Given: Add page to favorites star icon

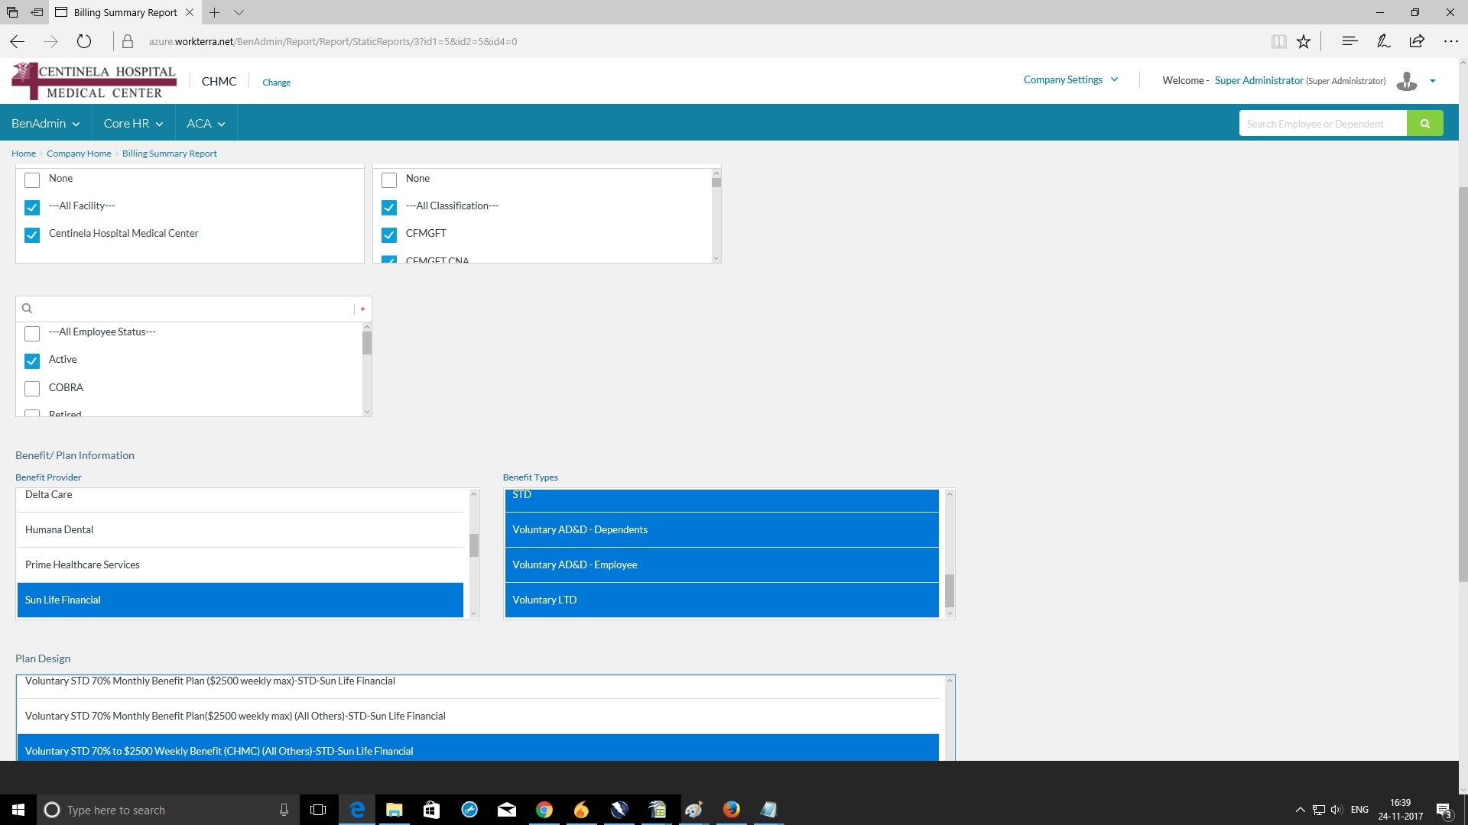Looking at the screenshot, I should click(x=1304, y=41).
